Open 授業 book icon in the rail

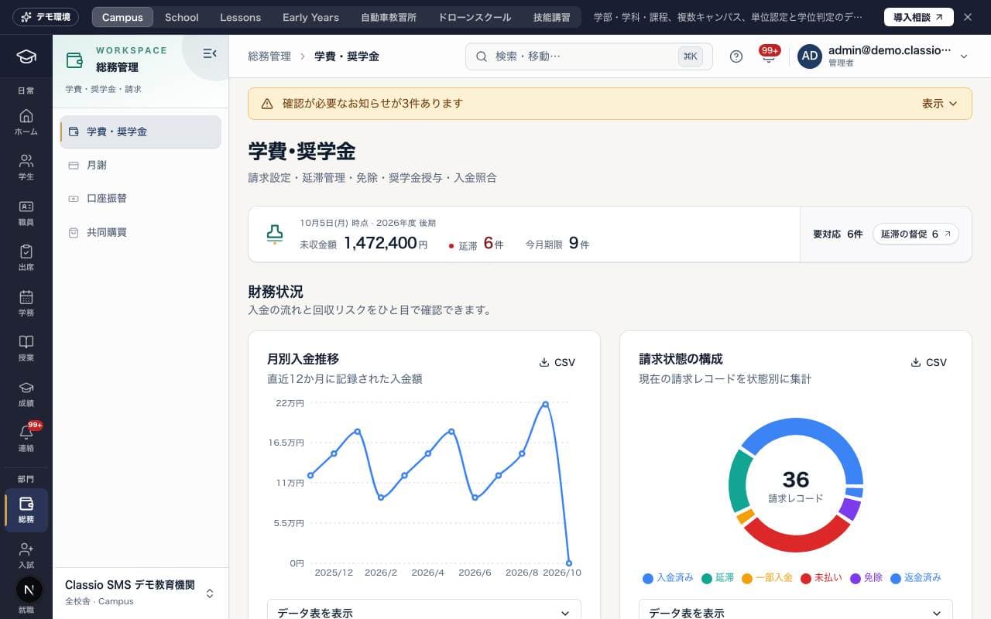coord(26,348)
